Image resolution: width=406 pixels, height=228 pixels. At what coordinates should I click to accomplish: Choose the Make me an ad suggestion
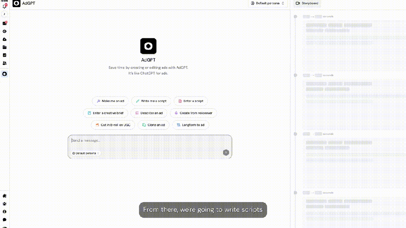coord(110,101)
